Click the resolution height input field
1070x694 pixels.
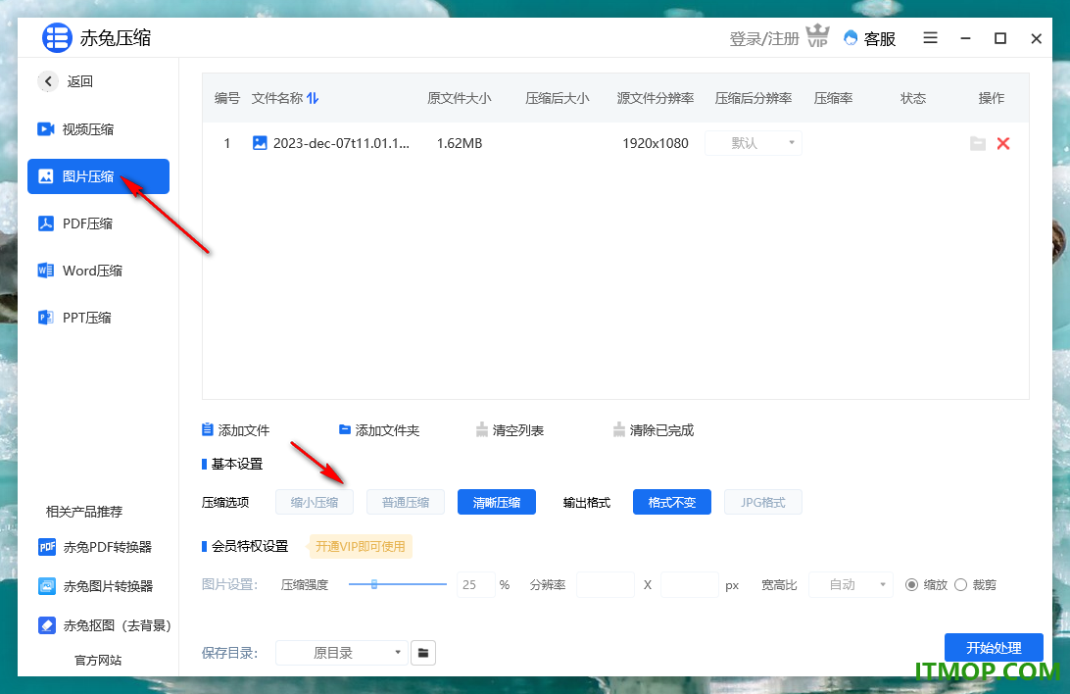(689, 585)
